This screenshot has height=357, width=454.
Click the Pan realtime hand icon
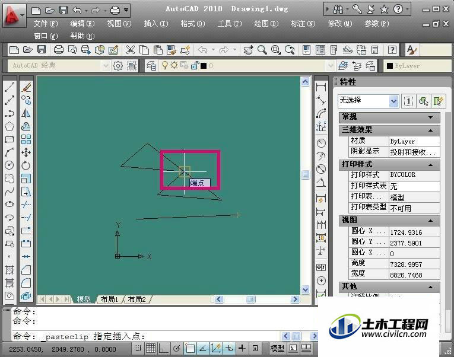248,50
